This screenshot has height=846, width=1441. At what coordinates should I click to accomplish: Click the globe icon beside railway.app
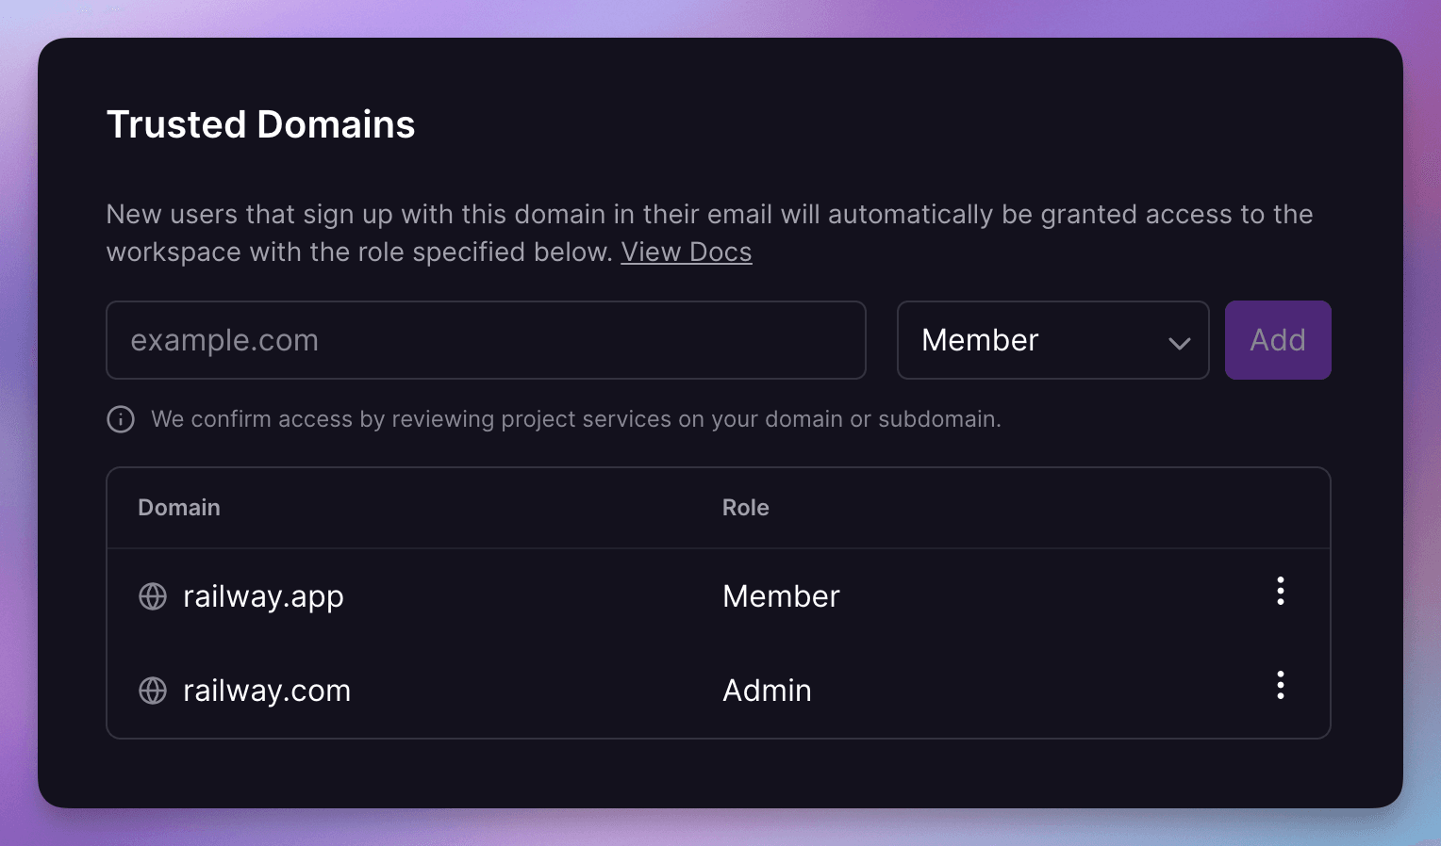point(152,595)
